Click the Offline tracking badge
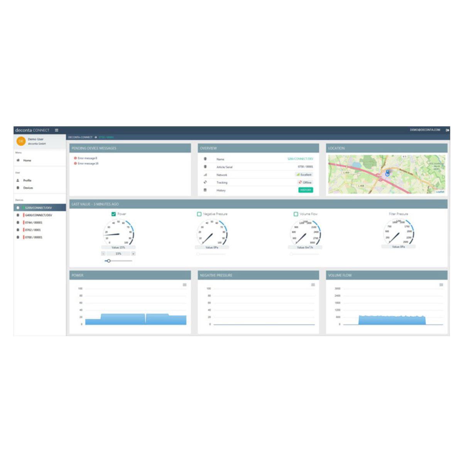 tap(305, 182)
